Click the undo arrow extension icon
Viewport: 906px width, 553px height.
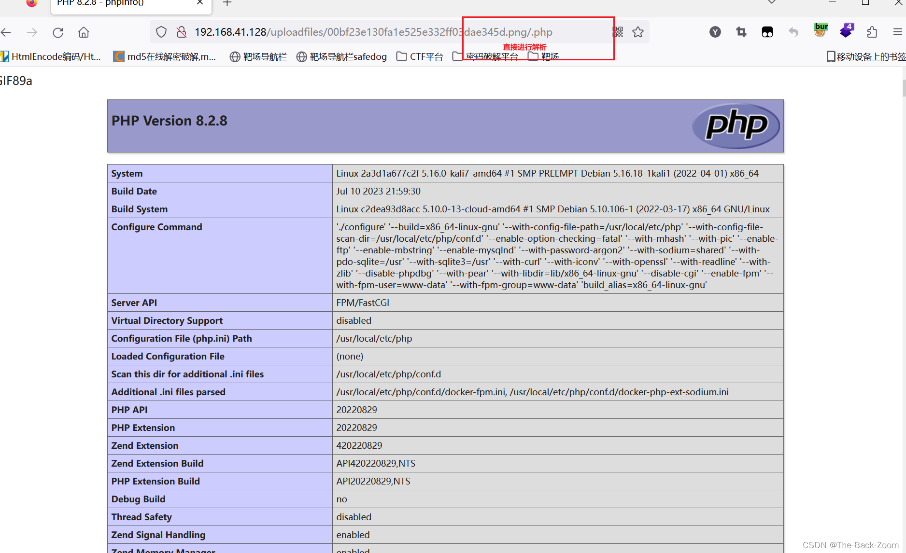793,32
